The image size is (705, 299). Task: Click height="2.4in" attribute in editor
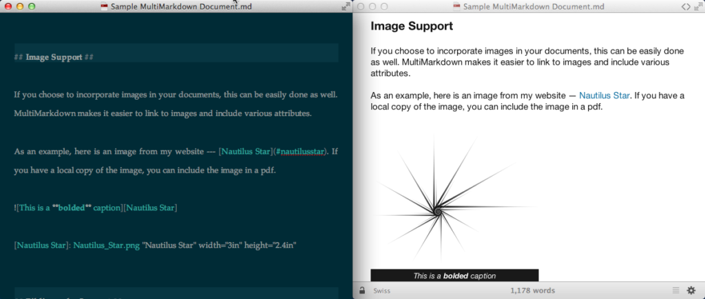pyautogui.click(x=270, y=245)
